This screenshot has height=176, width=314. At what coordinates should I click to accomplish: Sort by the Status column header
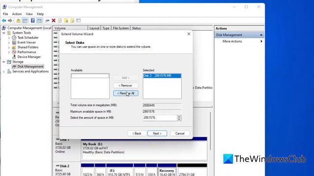136,28
